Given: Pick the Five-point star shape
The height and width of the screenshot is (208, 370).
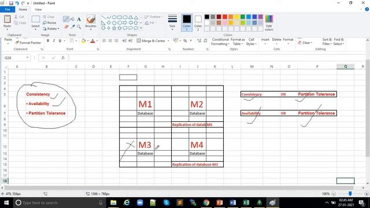Looking at the screenshot, I should 114,28.
